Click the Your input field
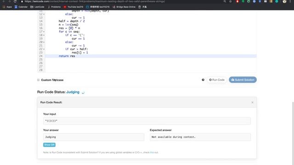This screenshot has width=294, height=165. 147,121
